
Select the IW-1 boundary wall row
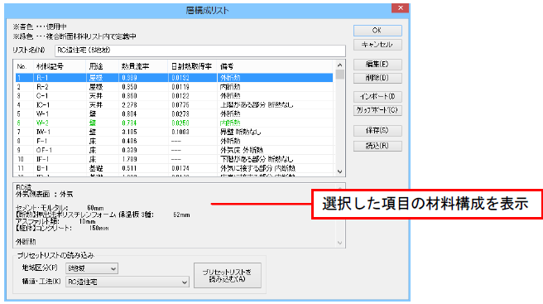point(174,132)
